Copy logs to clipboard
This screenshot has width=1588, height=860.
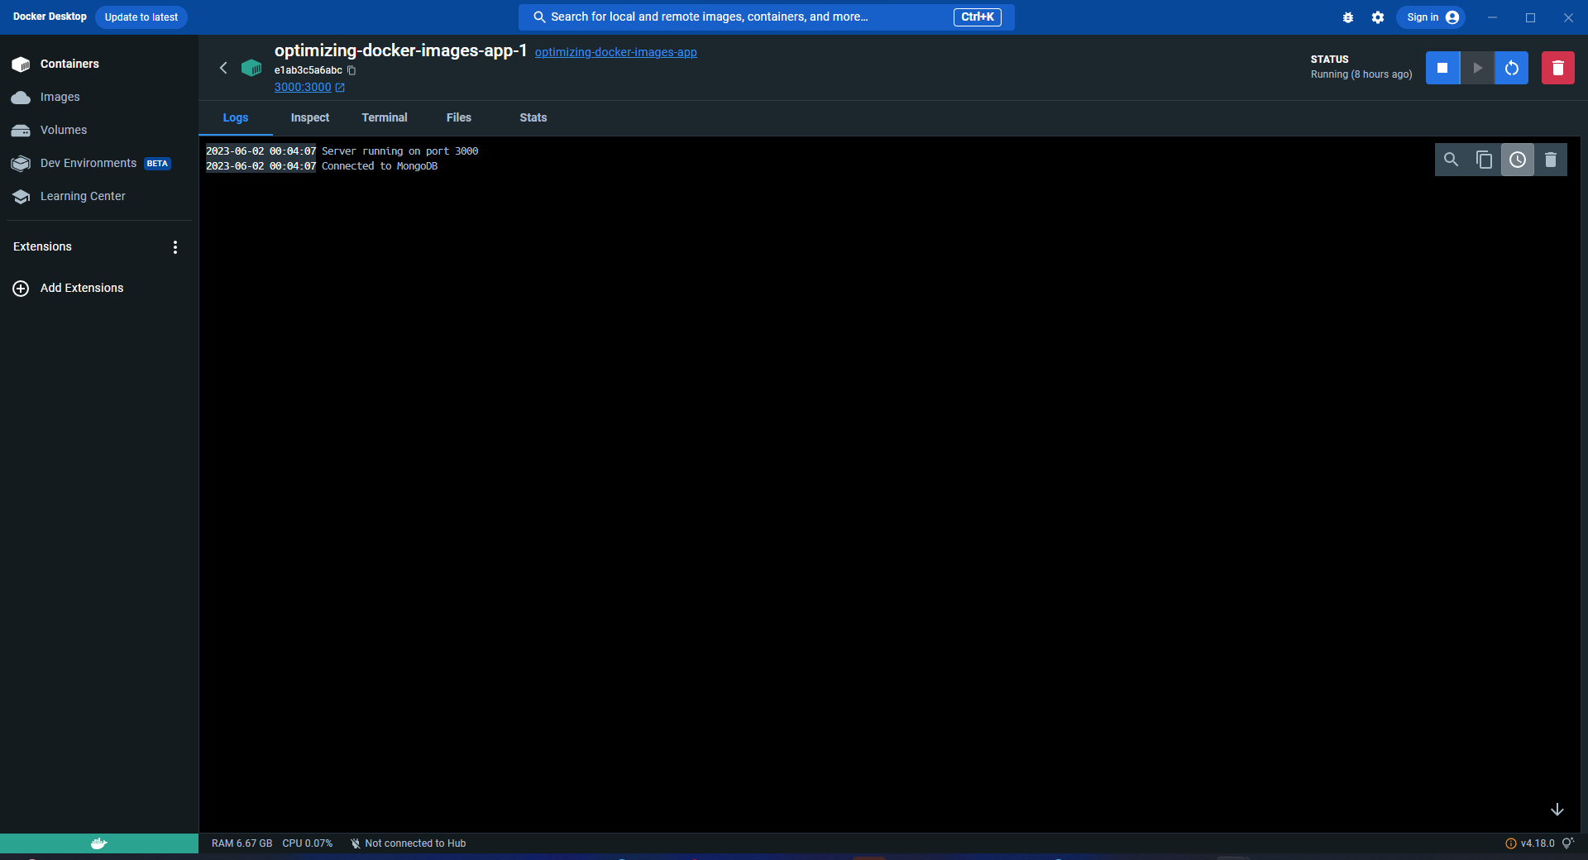1485,160
